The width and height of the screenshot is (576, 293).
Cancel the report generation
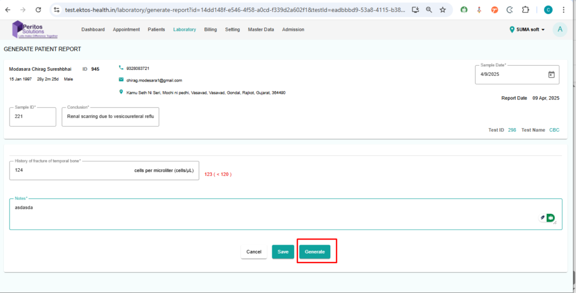(x=254, y=252)
